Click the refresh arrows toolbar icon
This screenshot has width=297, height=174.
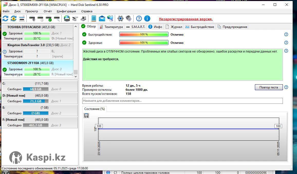(5, 18)
